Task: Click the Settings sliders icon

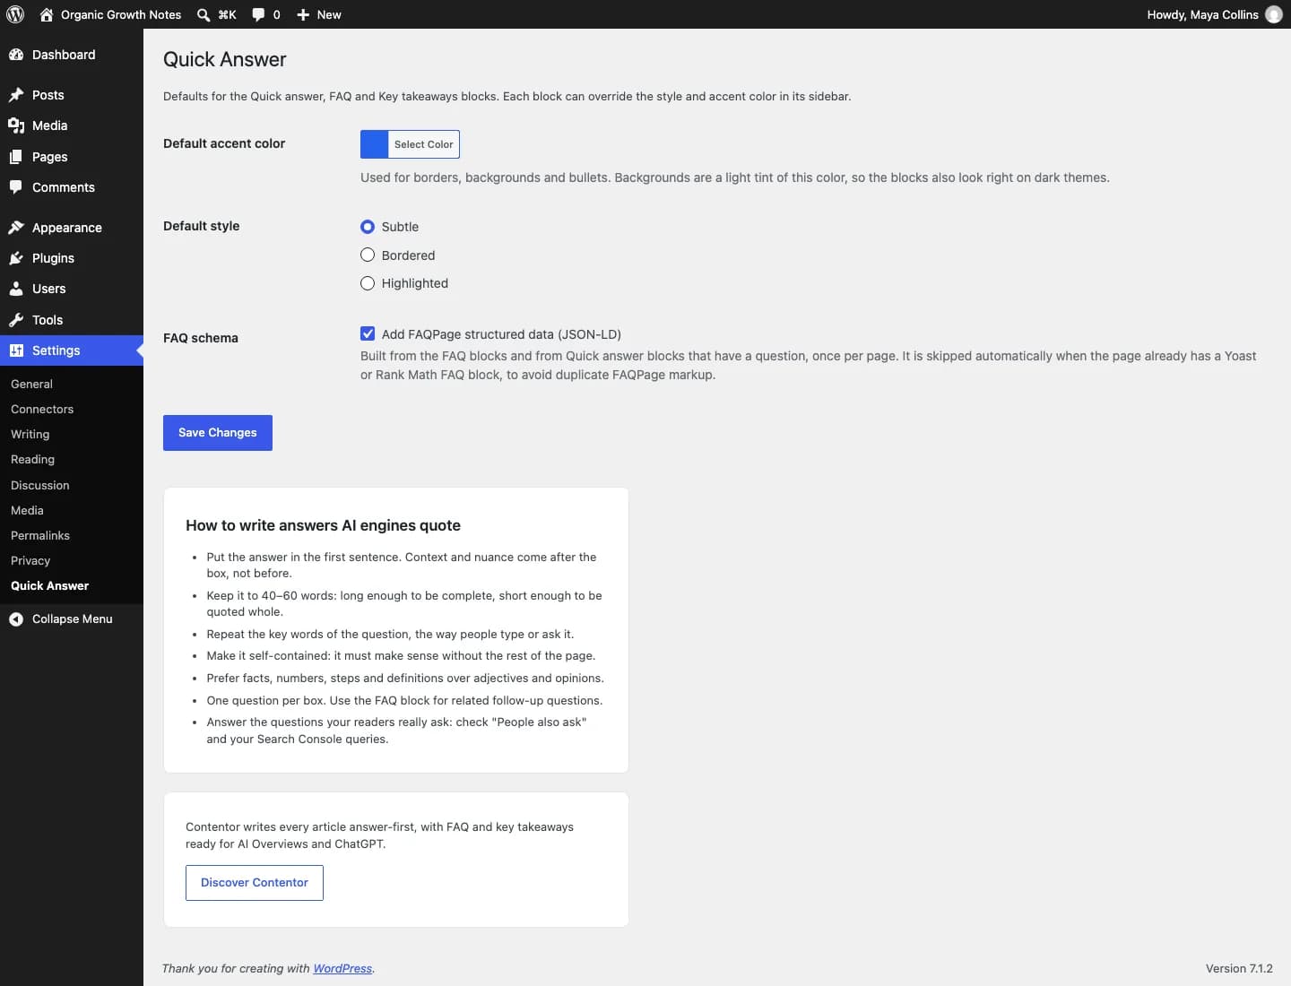Action: [x=16, y=350]
